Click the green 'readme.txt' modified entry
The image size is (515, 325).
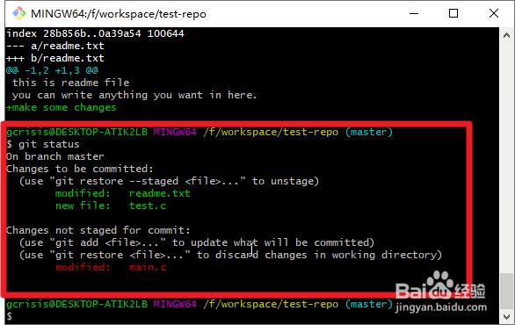click(x=160, y=193)
